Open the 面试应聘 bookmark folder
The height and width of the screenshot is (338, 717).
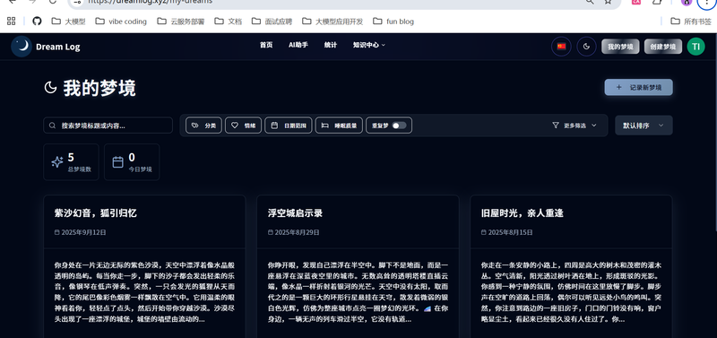pyautogui.click(x=272, y=21)
